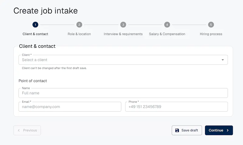
Task: Click the Point of contact subheading
Action: (33, 81)
